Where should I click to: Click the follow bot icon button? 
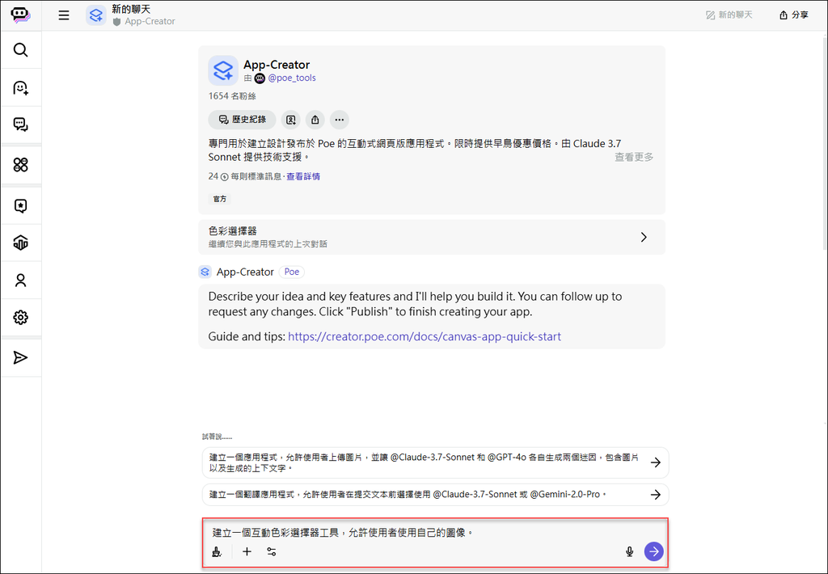click(x=291, y=120)
